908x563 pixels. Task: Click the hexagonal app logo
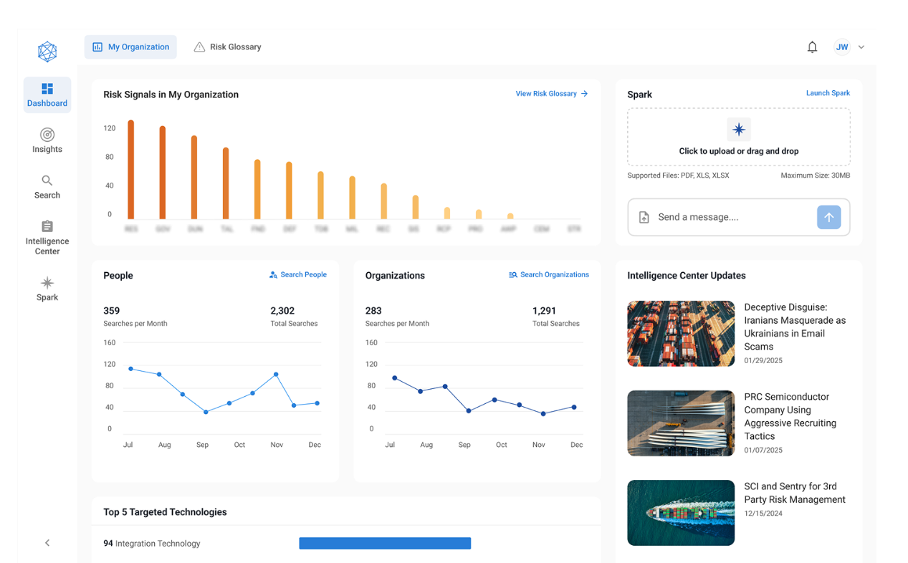(47, 51)
